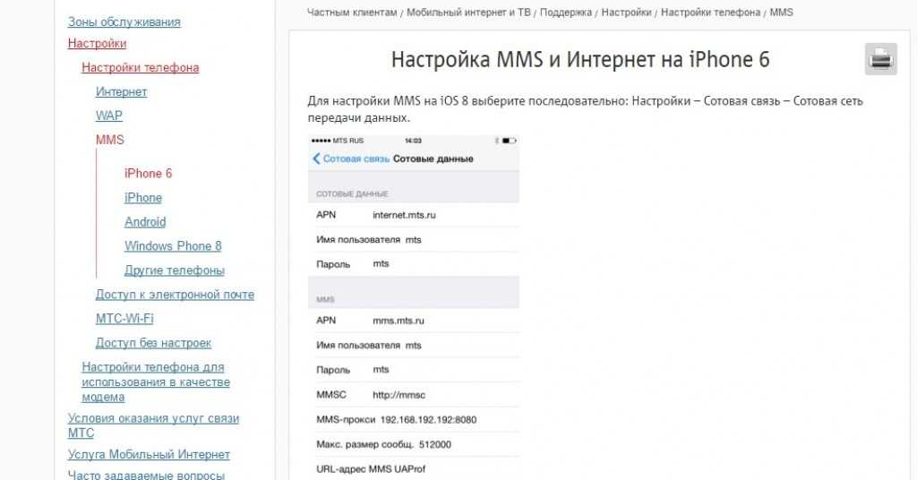This screenshot has width=917, height=480.
Task: Click the MMS breadcrumb item
Action: (x=781, y=13)
